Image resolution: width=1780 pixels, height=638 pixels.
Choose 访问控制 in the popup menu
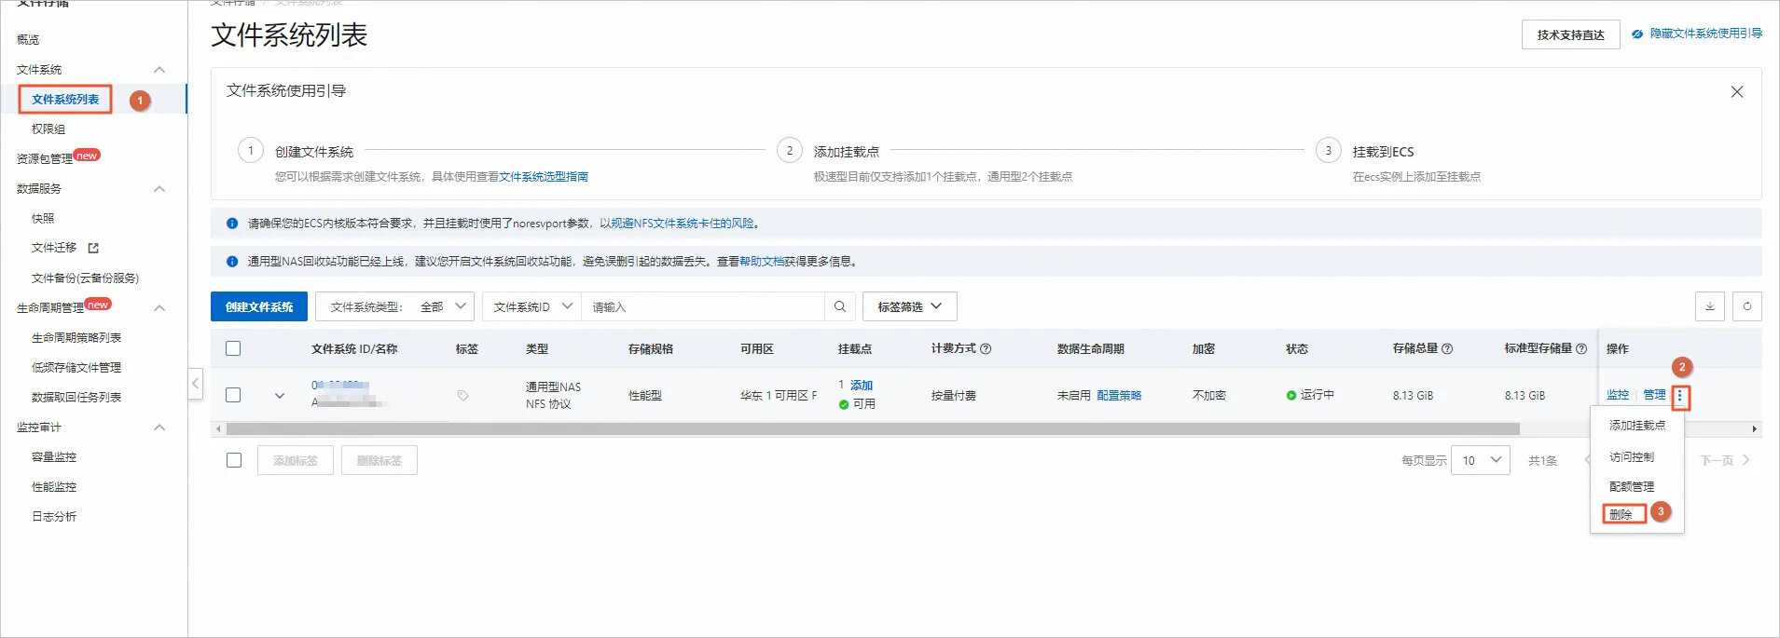point(1631,456)
